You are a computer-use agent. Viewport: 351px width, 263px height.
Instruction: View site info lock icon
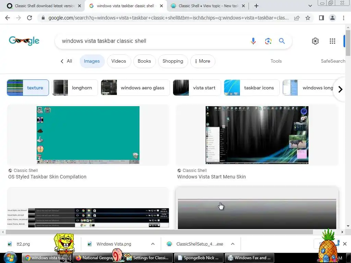click(43, 18)
